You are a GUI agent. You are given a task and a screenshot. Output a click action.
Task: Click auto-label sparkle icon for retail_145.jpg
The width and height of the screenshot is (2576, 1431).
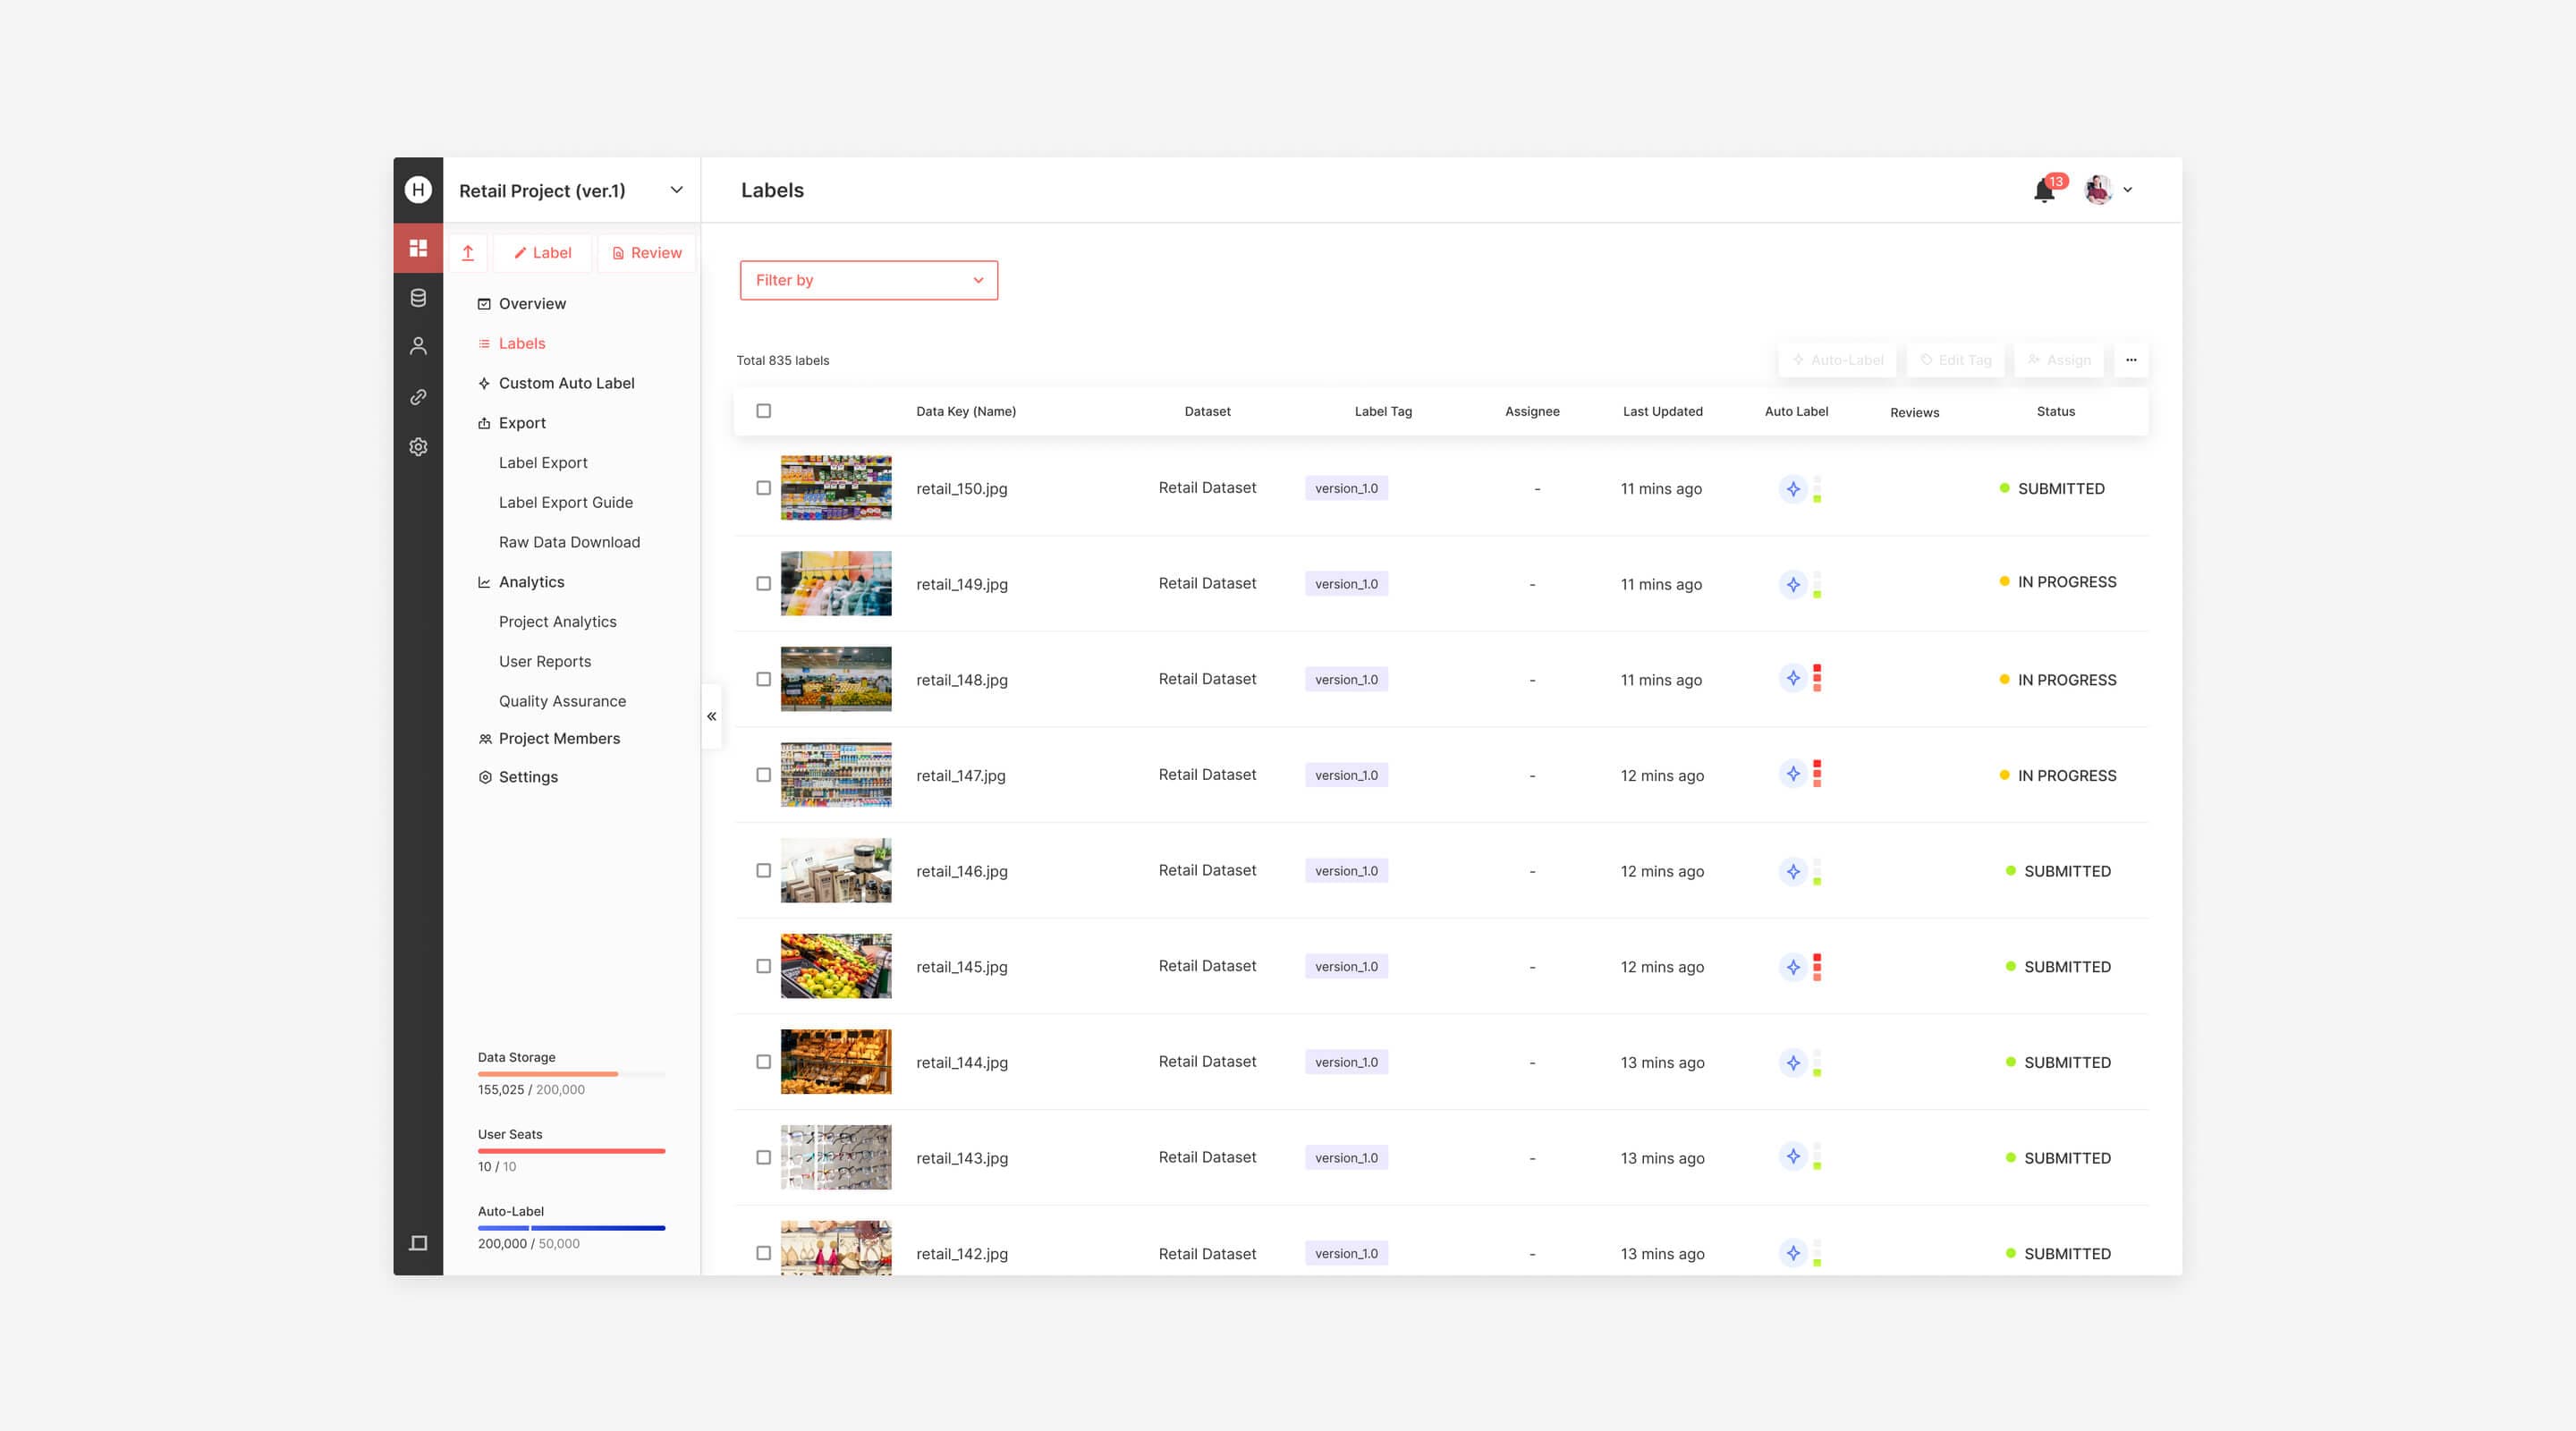point(1793,967)
